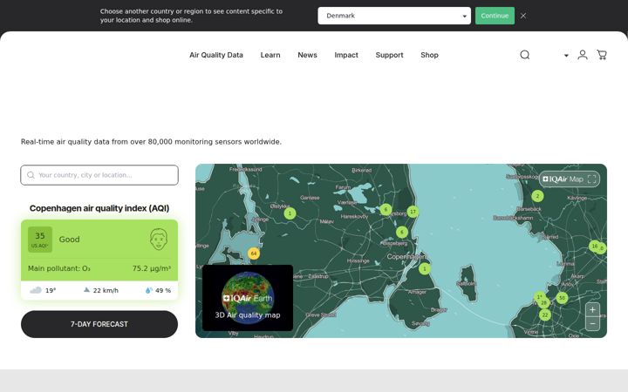Click the cloud weather icon showing 19°
Image resolution: width=628 pixels, height=392 pixels.
tap(36, 290)
